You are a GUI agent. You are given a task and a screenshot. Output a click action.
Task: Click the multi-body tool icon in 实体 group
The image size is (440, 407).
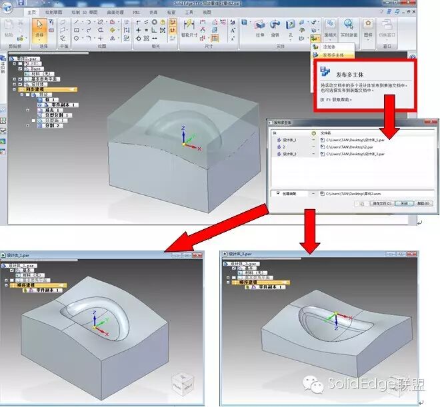pos(315,38)
